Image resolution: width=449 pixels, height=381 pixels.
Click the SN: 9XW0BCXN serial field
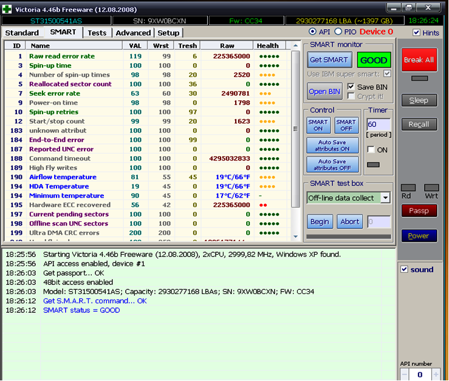pos(160,21)
